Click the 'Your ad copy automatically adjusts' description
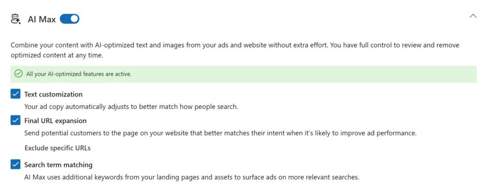Screen dimensions: 487x189 tap(131, 107)
